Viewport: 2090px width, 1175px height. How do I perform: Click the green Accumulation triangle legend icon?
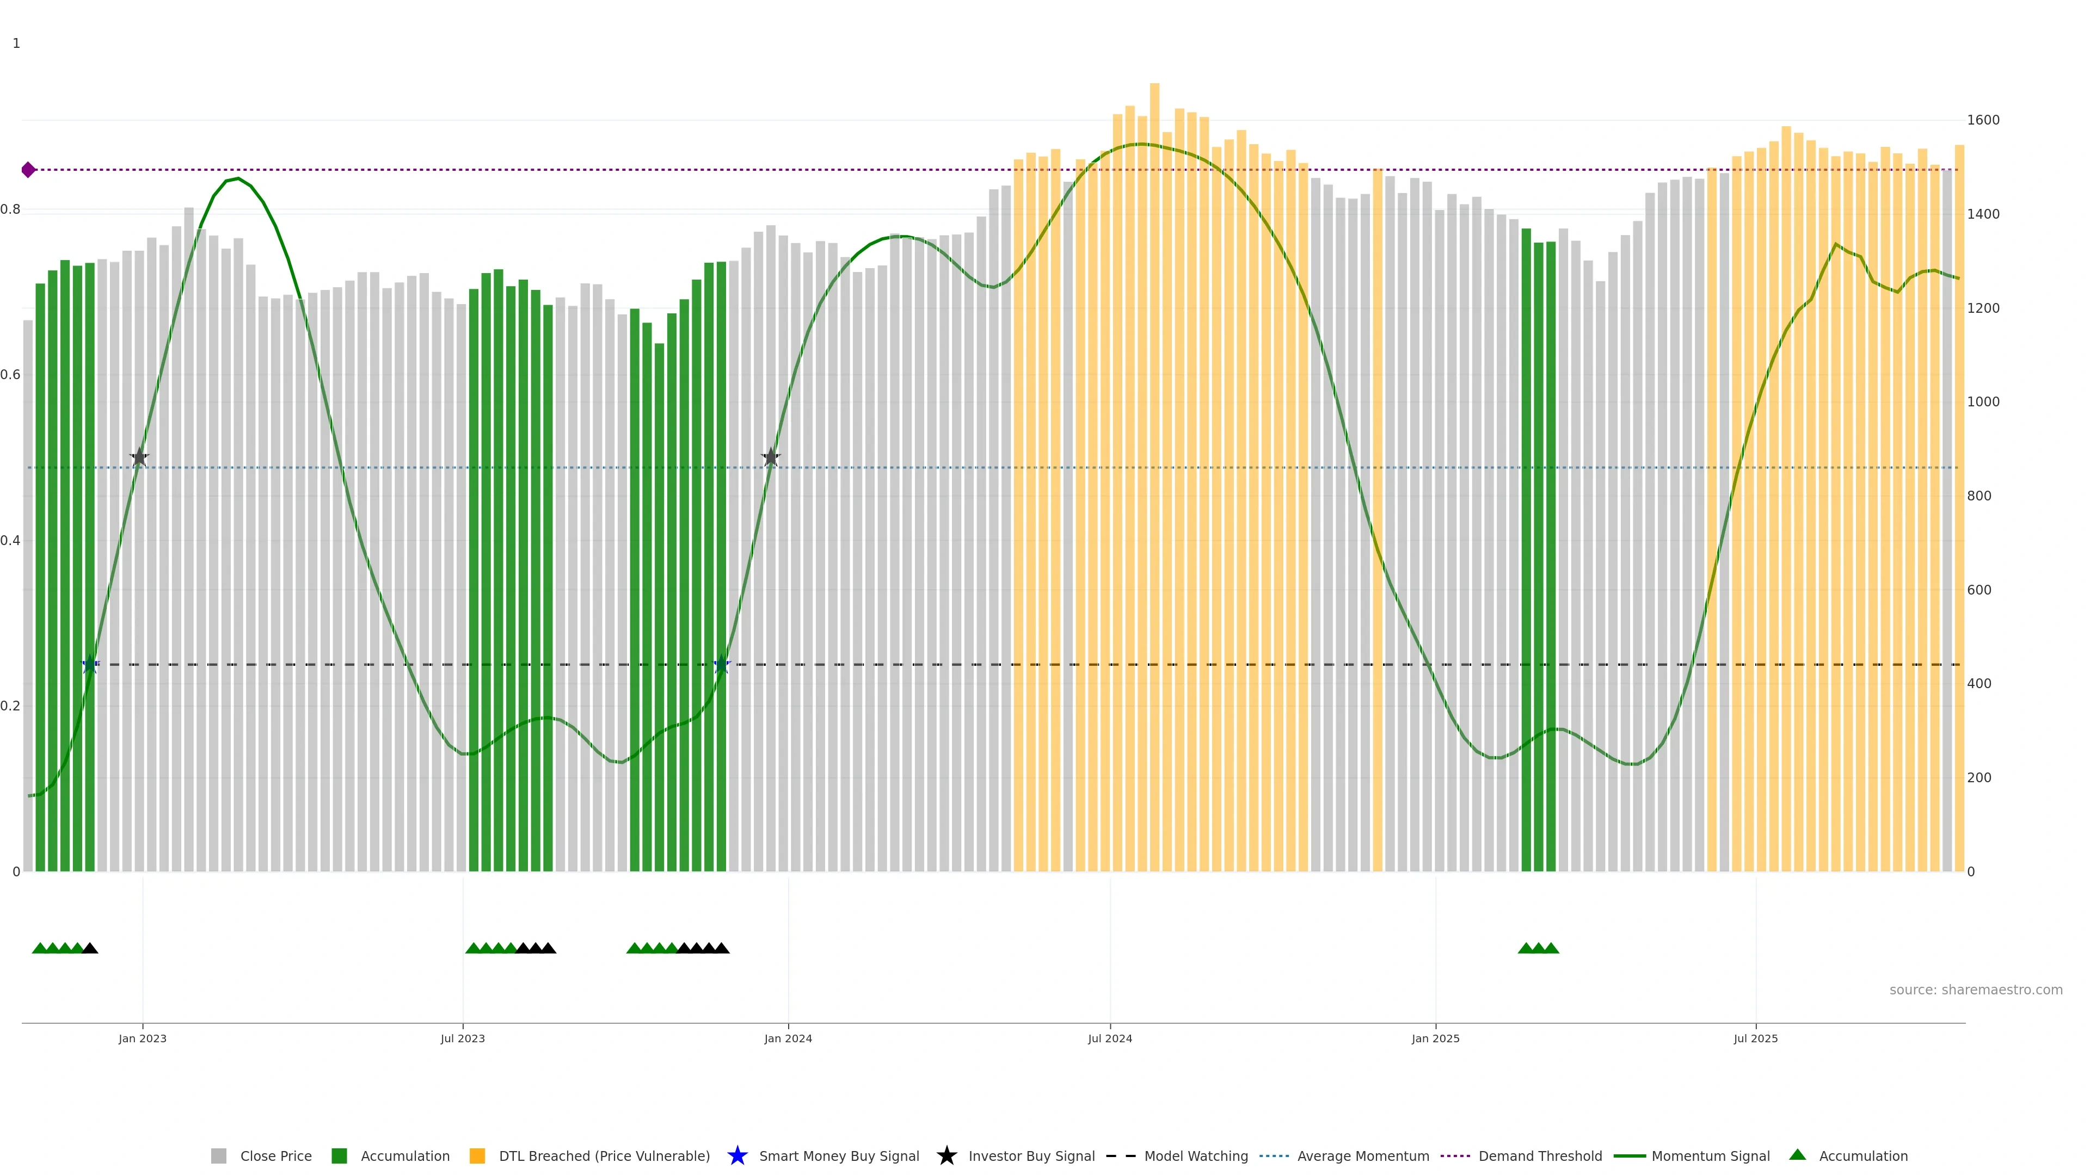pos(1797,1155)
